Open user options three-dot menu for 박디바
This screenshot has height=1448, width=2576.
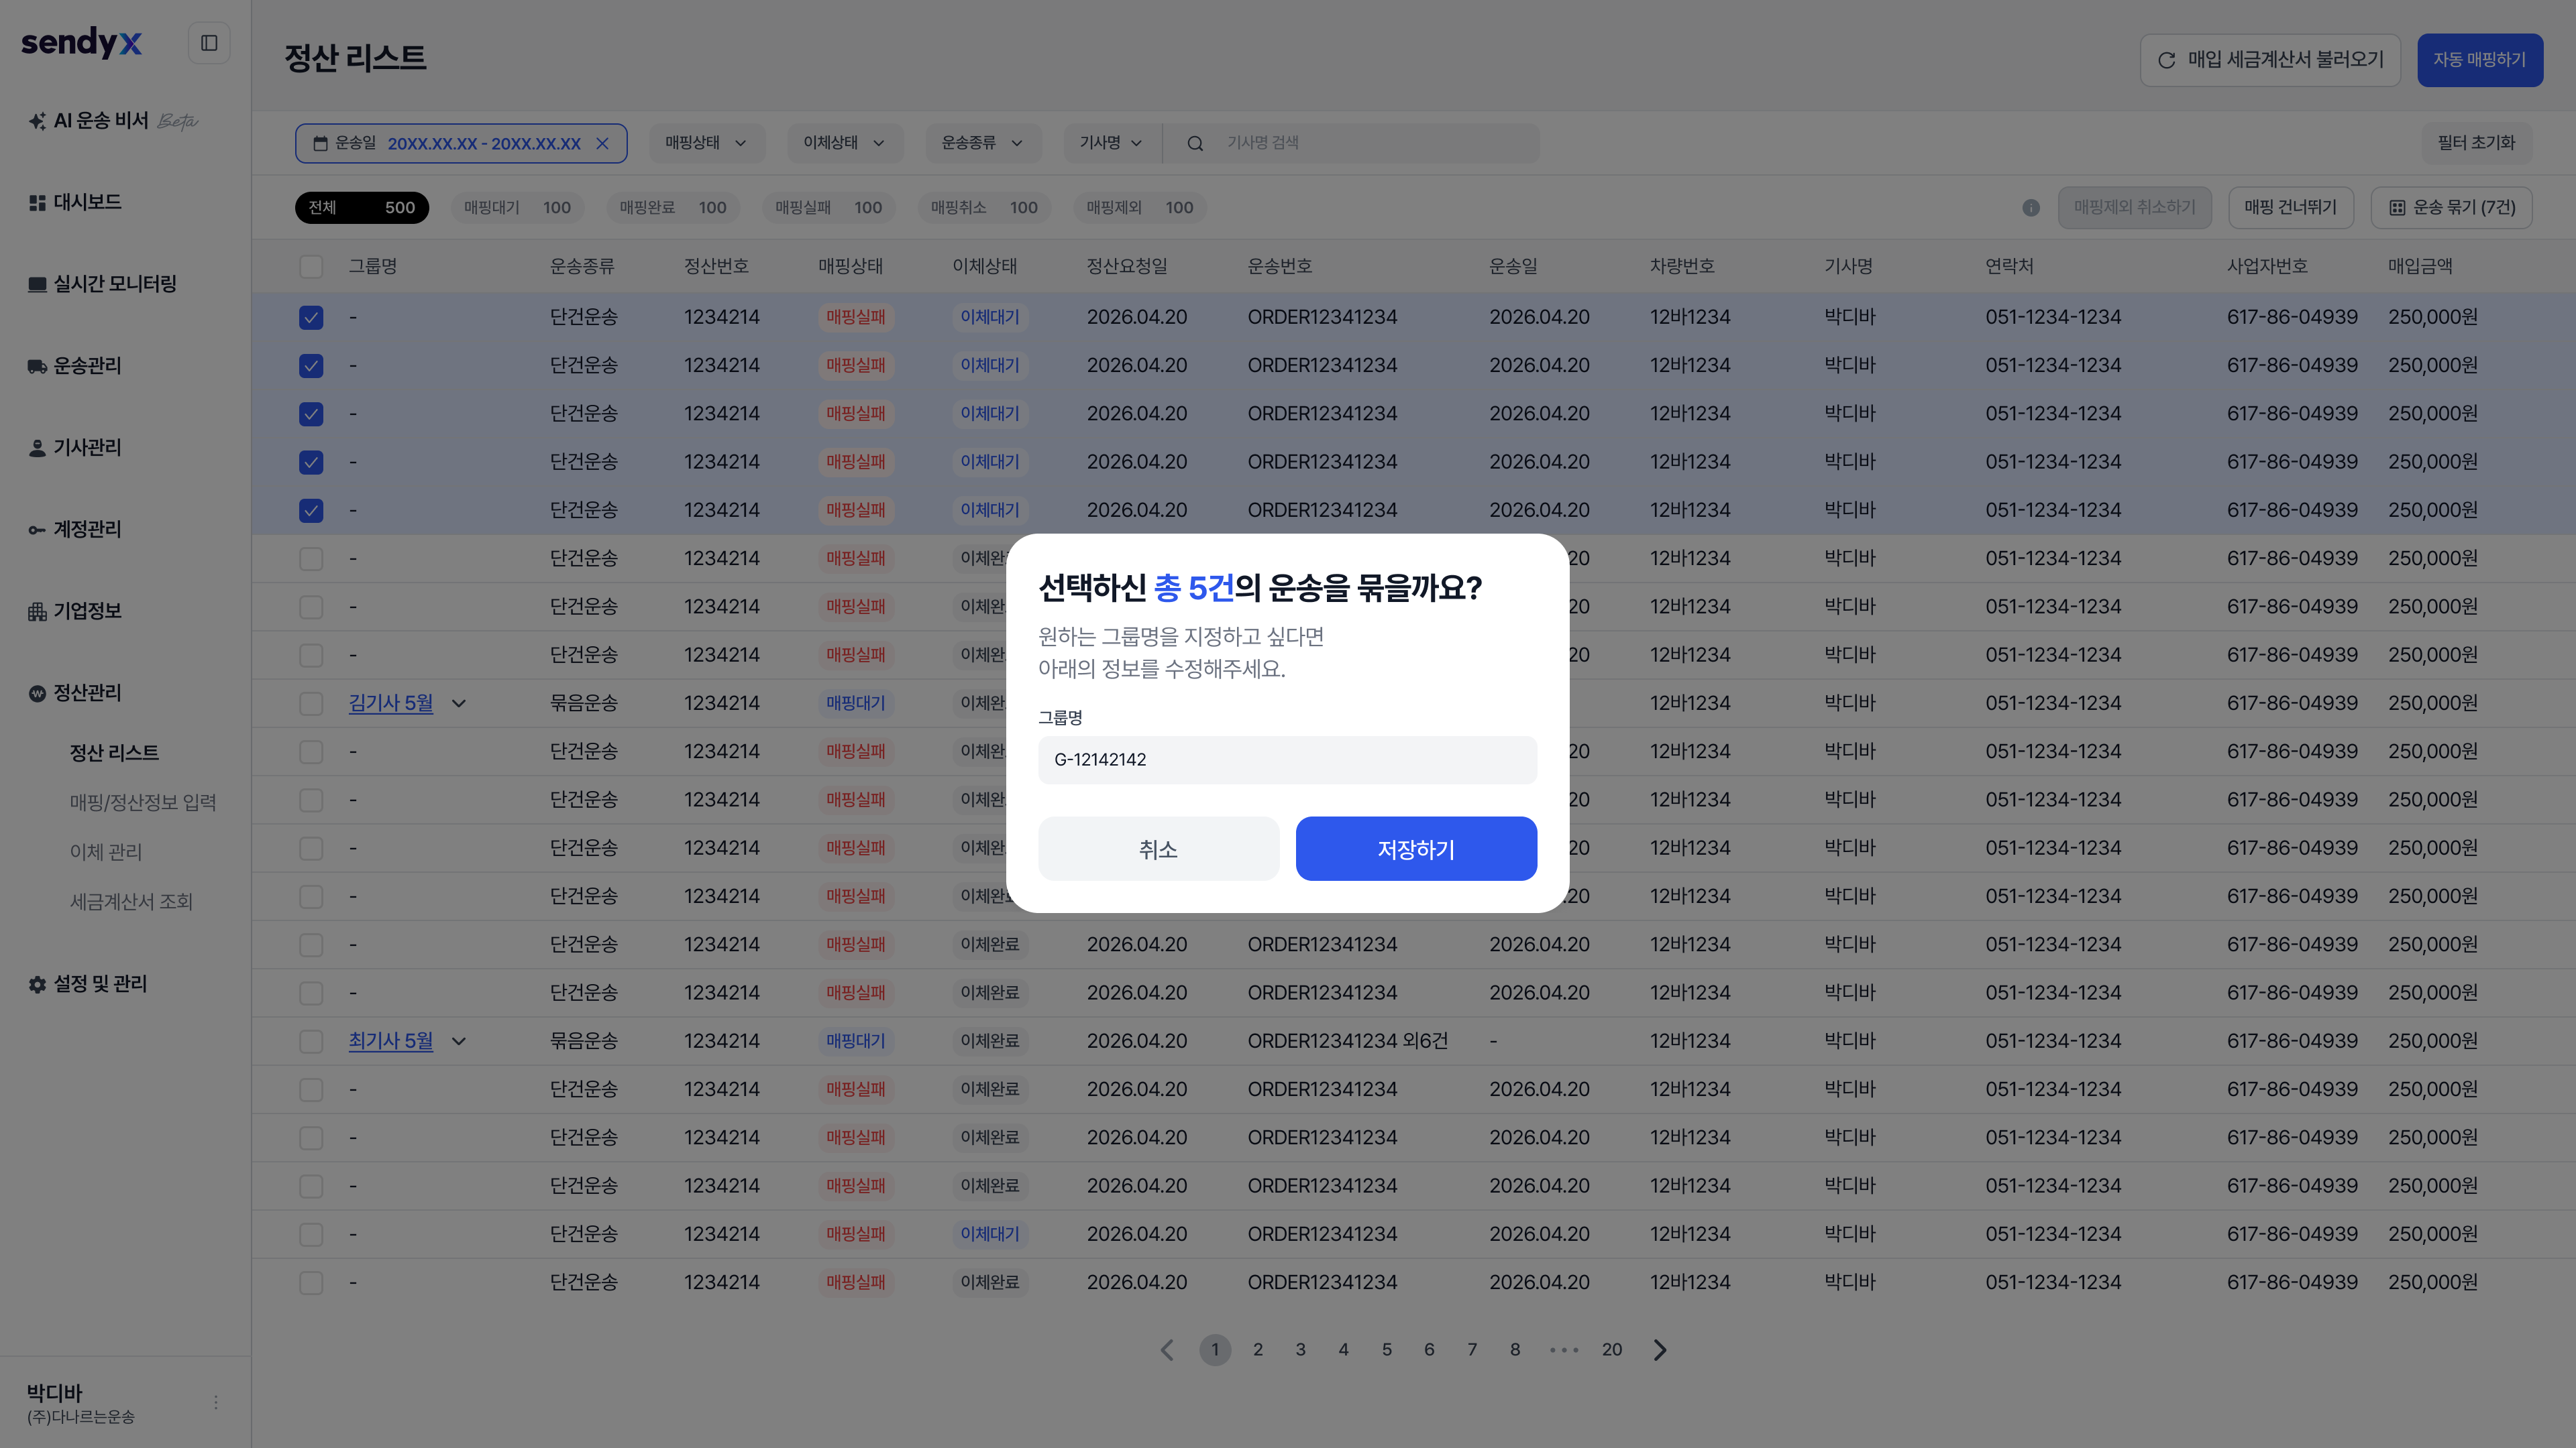[216, 1403]
